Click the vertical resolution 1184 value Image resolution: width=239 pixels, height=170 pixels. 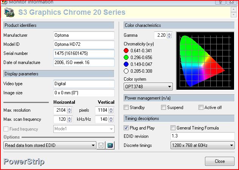pos(102,110)
